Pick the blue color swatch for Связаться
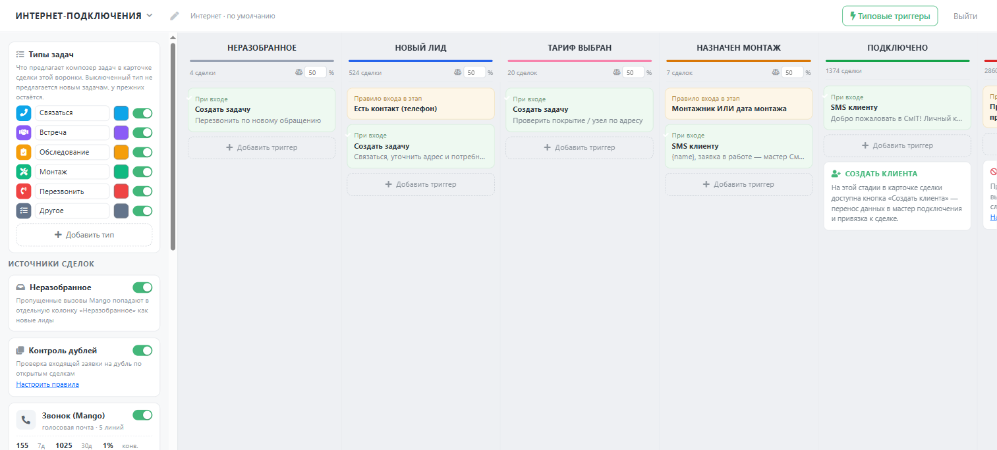The width and height of the screenshot is (997, 450). point(121,113)
